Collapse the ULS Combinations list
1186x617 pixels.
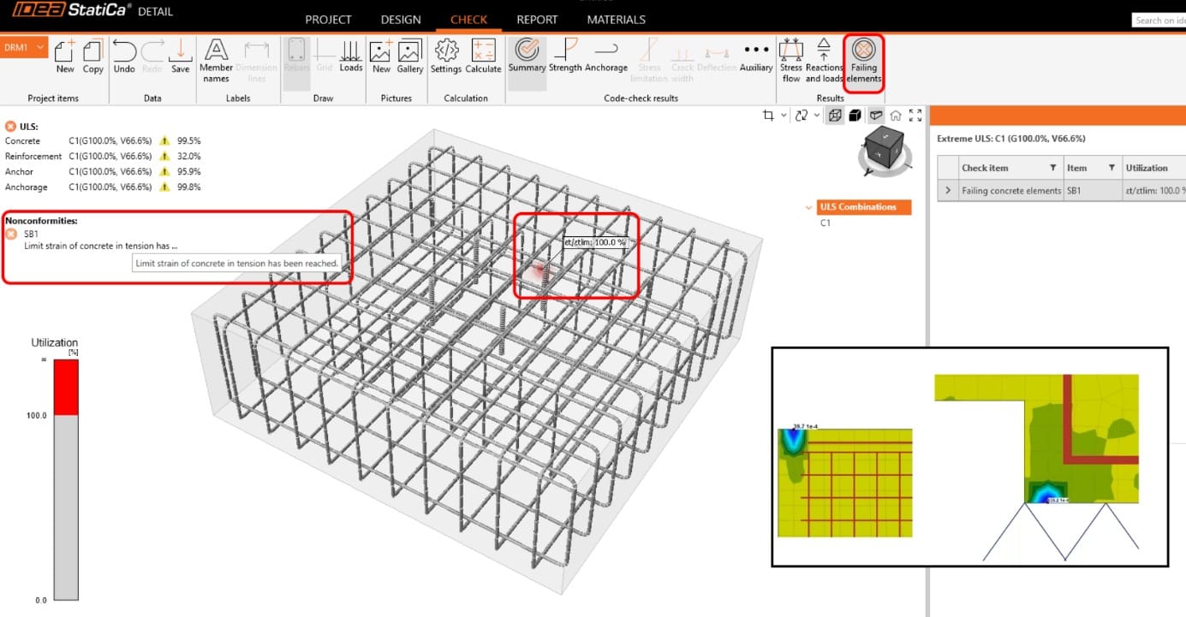pos(809,207)
